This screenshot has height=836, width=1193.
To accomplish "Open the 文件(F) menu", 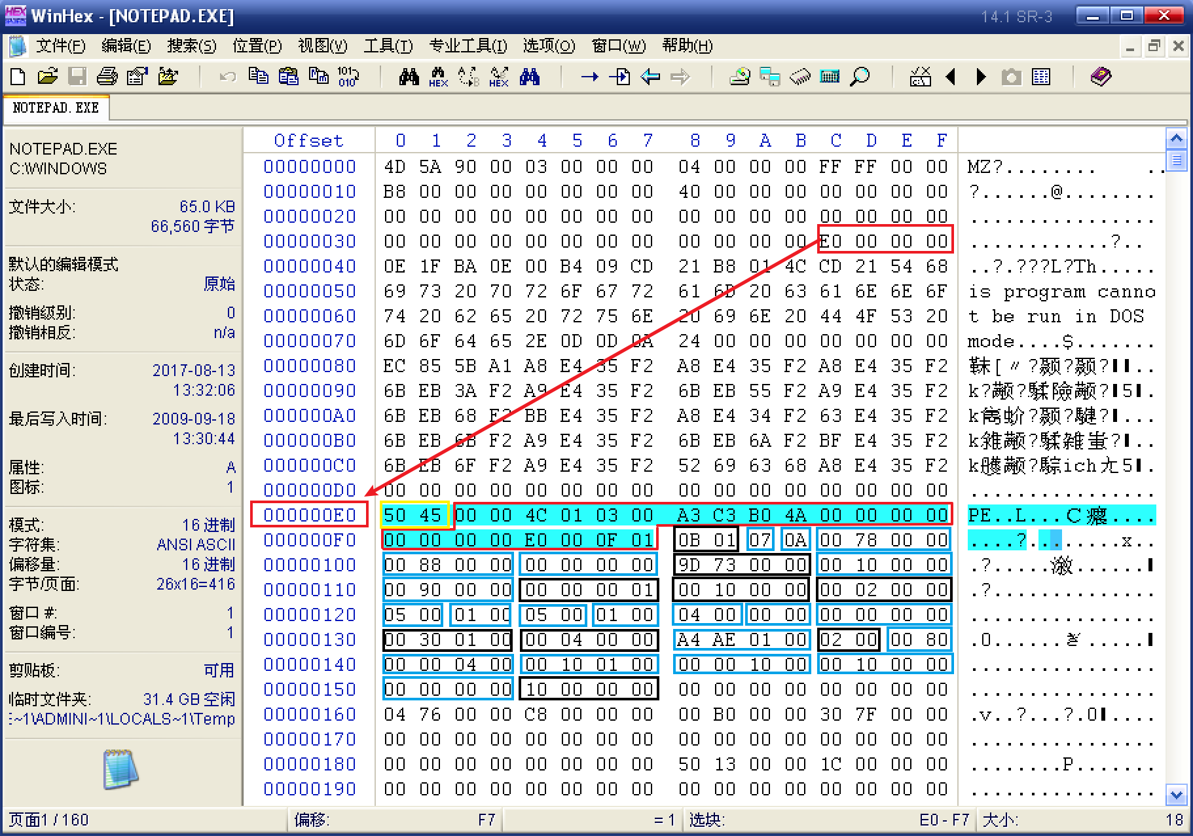I will (60, 46).
